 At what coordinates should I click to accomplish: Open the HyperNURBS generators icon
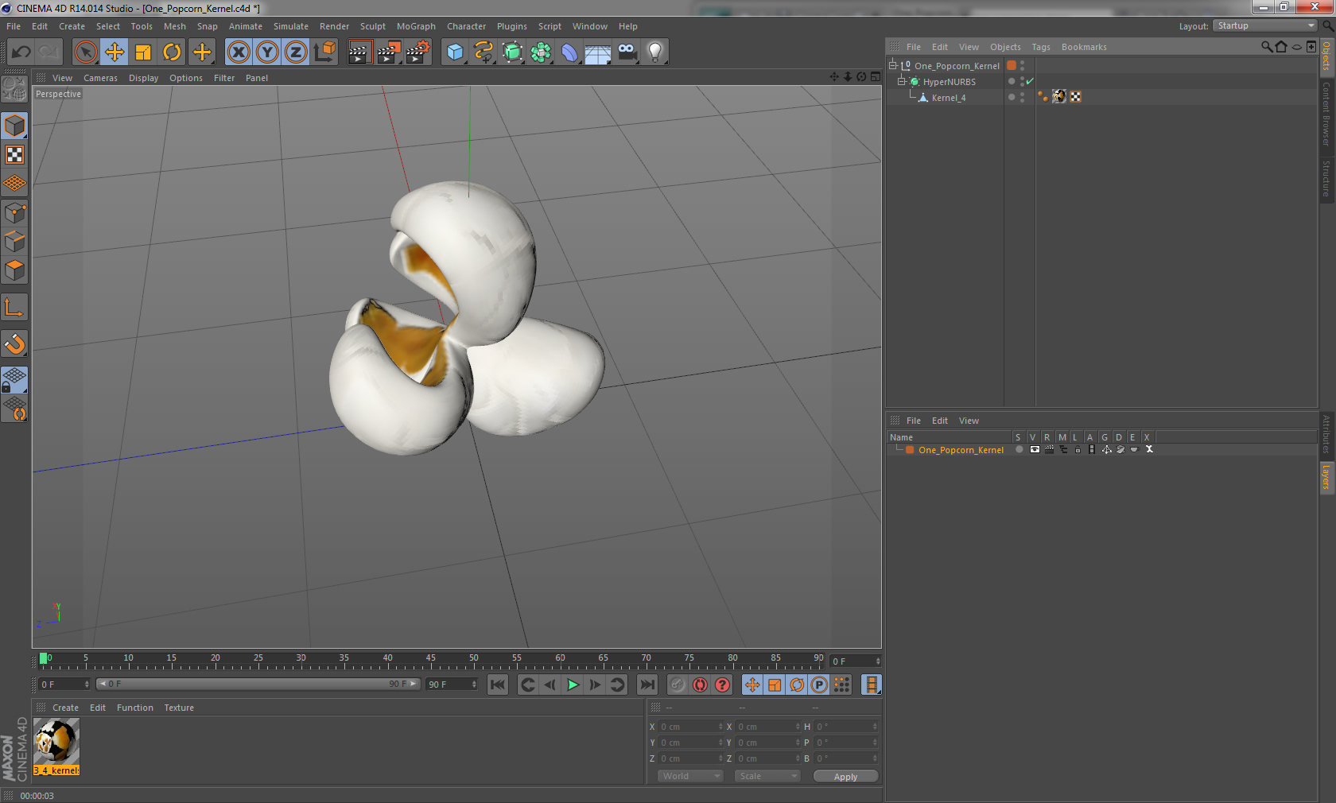[513, 52]
